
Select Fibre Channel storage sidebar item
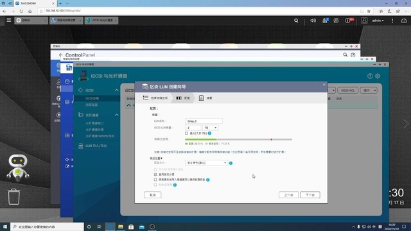pyautogui.click(x=94, y=130)
